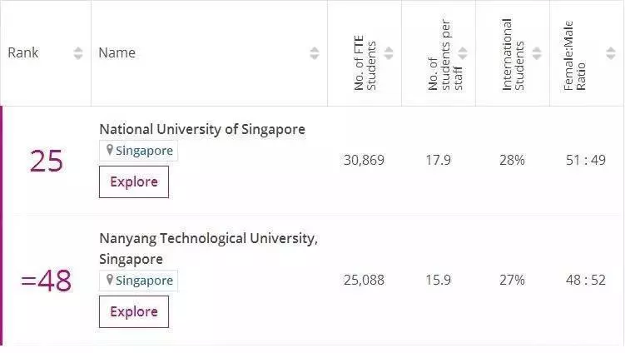Sort by No. of FTE Students arrows
Image resolution: width=625 pixels, height=353 pixels.
pyautogui.click(x=389, y=53)
